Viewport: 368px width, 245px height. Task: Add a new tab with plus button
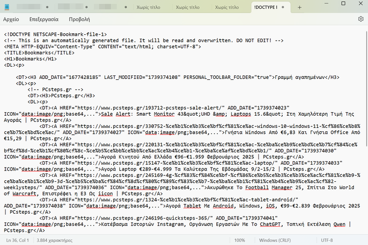(x=299, y=7)
